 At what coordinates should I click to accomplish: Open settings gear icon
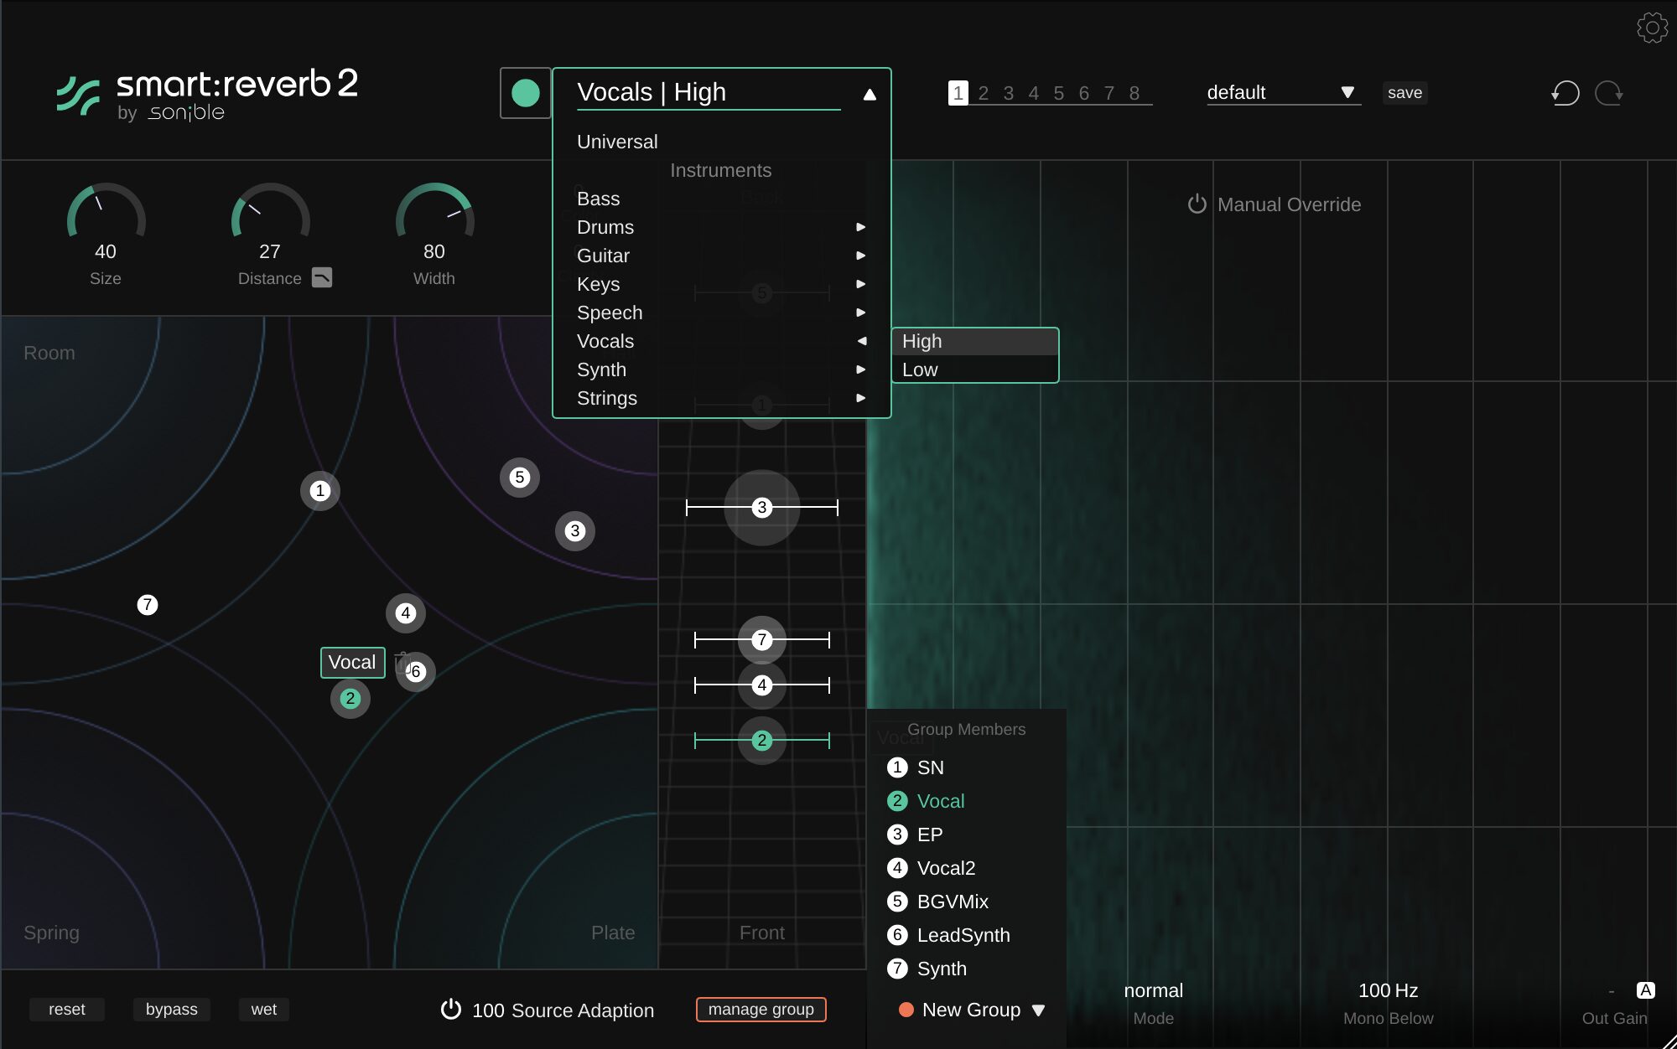pos(1652,28)
